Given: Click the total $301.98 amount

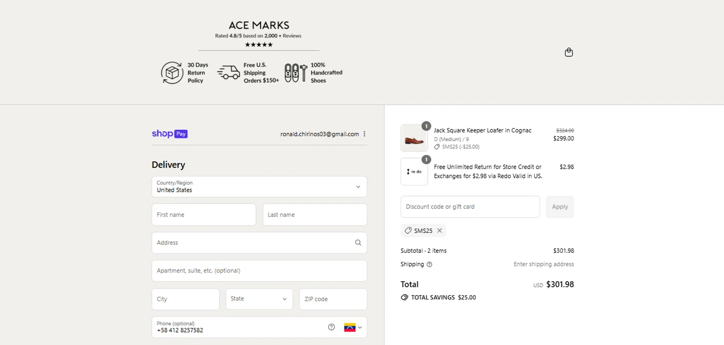Looking at the screenshot, I should [x=560, y=285].
